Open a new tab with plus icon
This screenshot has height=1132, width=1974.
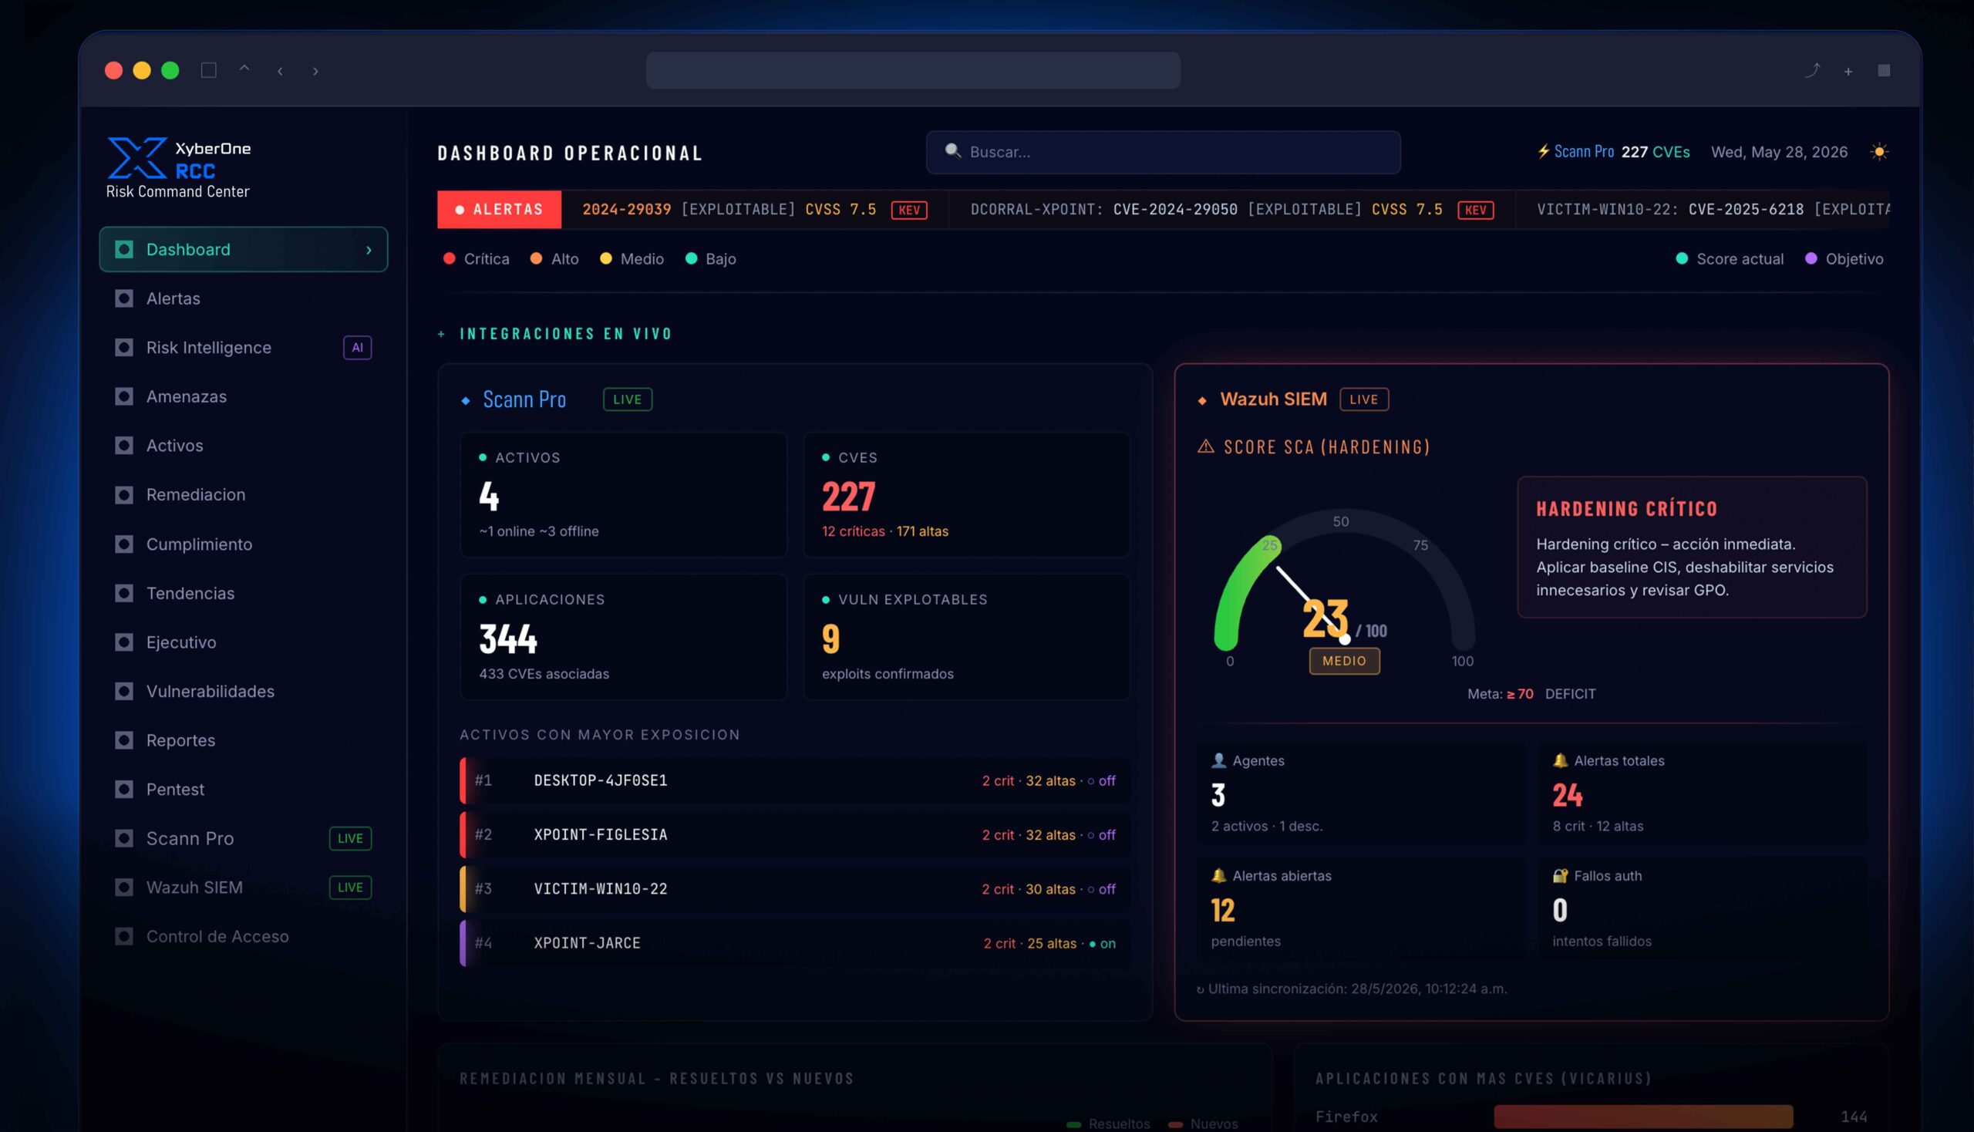pos(1848,72)
